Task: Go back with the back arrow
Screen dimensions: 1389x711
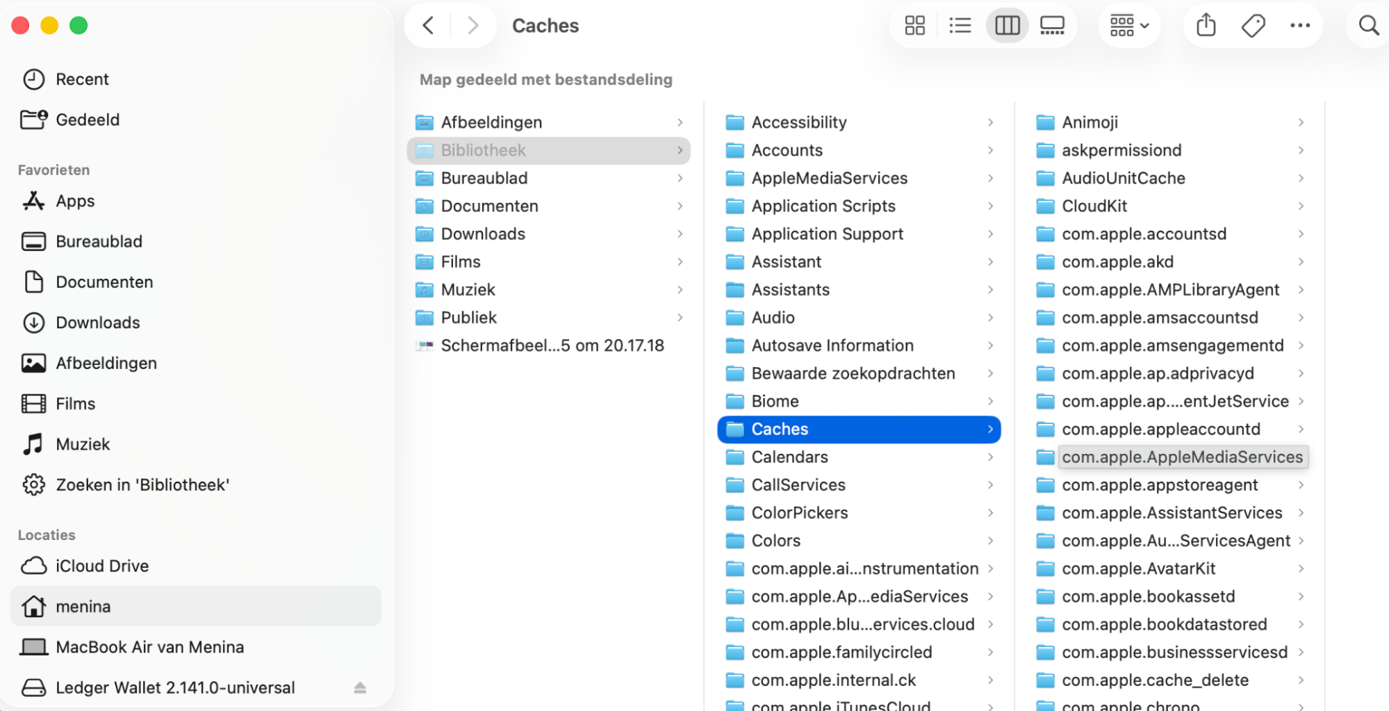Action: click(429, 26)
